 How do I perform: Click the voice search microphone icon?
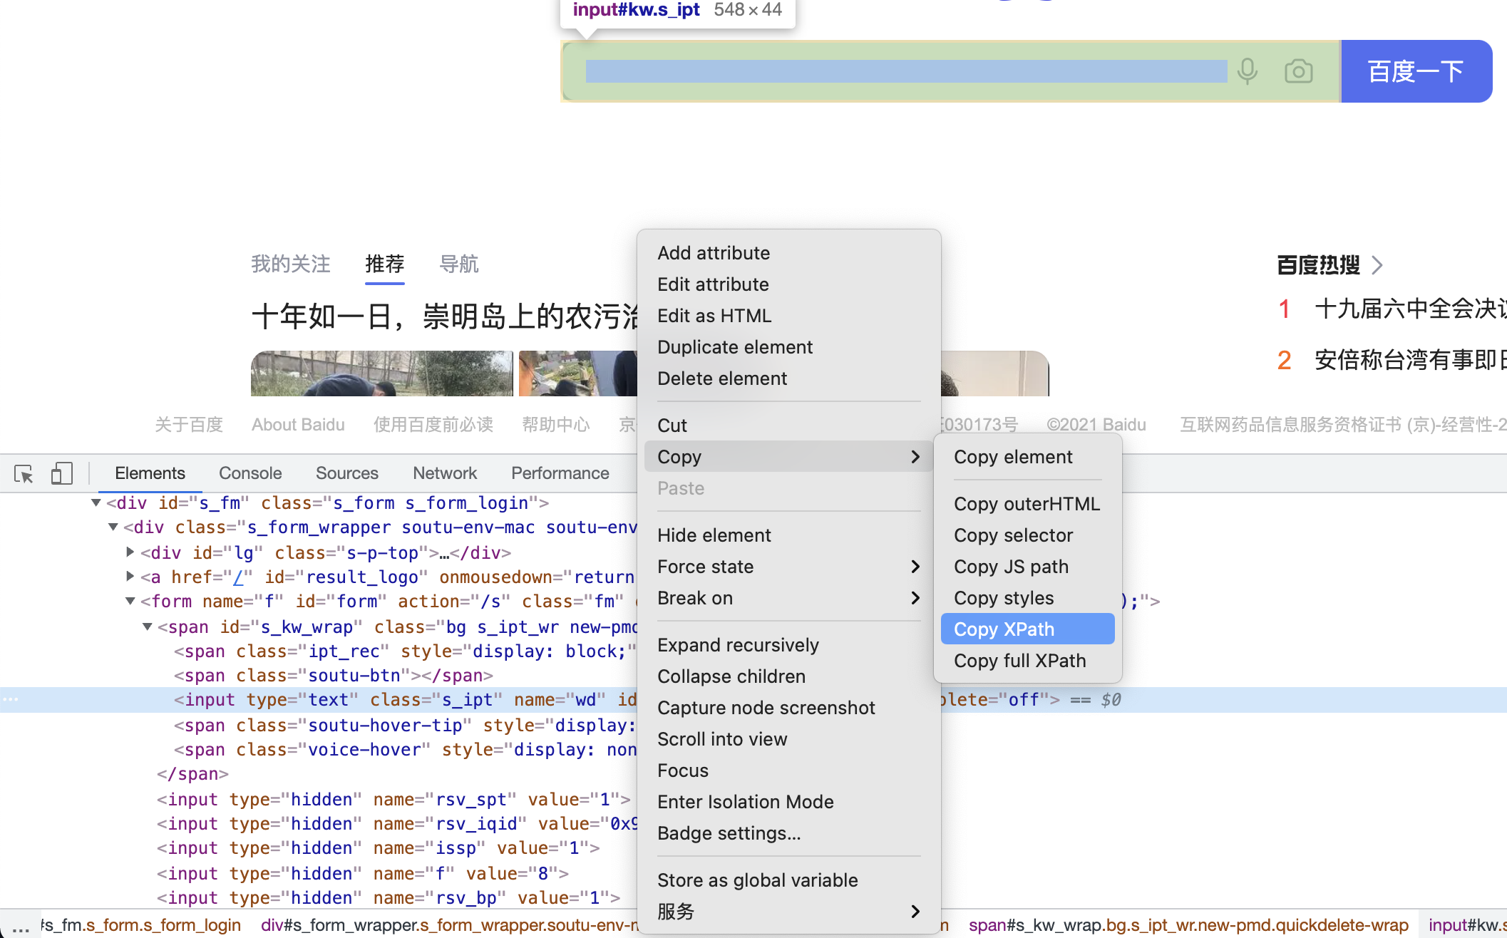coord(1247,71)
